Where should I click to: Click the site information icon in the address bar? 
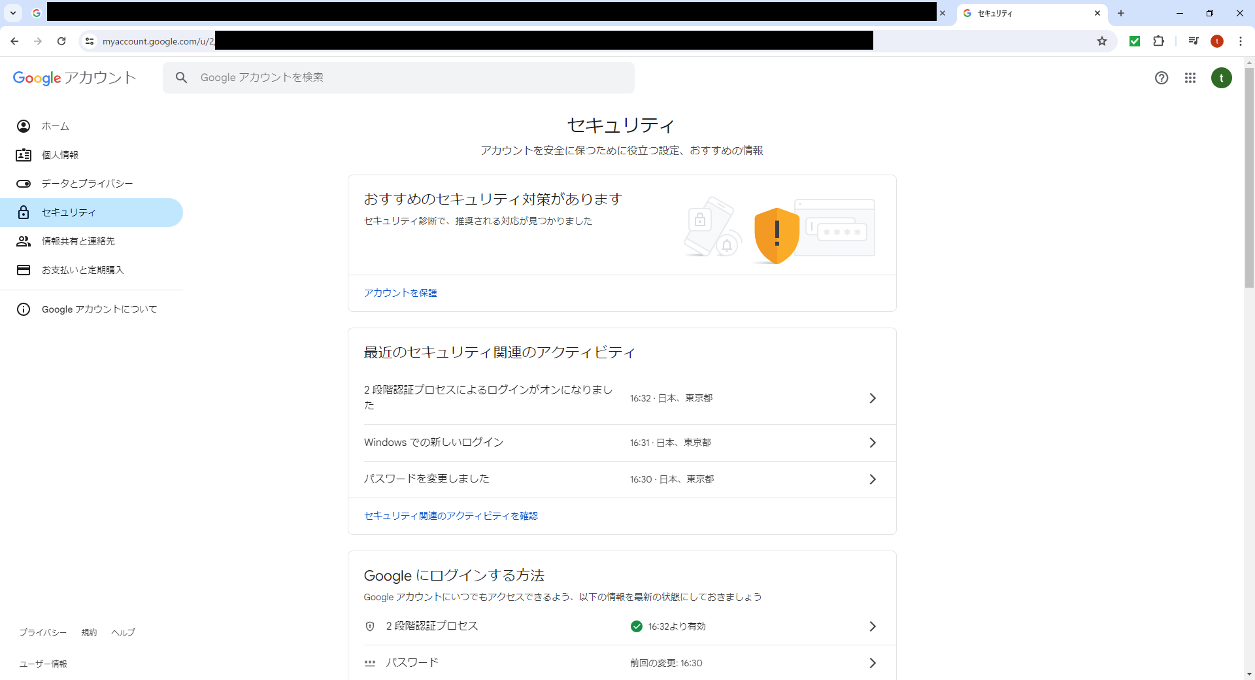pos(89,41)
